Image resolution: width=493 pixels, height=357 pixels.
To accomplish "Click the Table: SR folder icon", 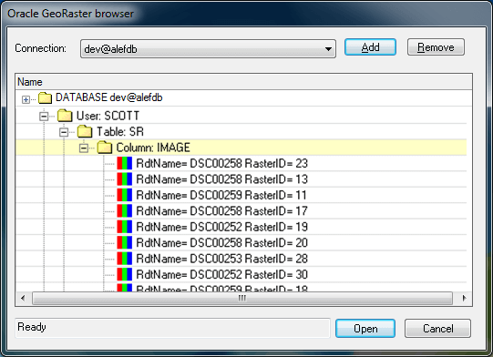I will [x=85, y=131].
